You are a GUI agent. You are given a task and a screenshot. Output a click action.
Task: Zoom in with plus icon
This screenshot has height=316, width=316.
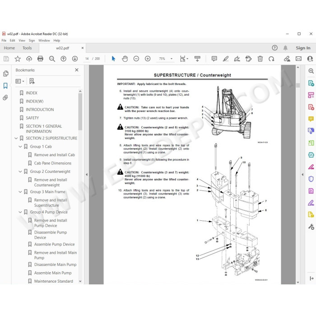(x=148, y=59)
